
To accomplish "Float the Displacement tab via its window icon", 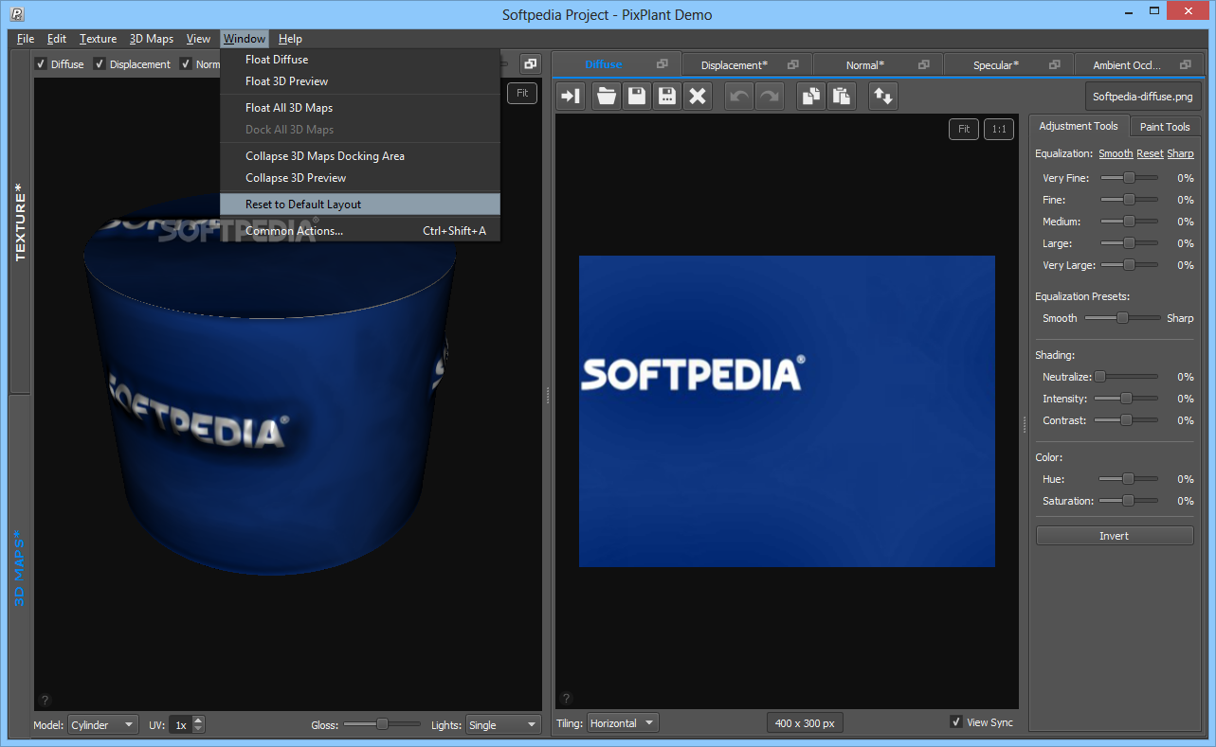I will click(793, 64).
